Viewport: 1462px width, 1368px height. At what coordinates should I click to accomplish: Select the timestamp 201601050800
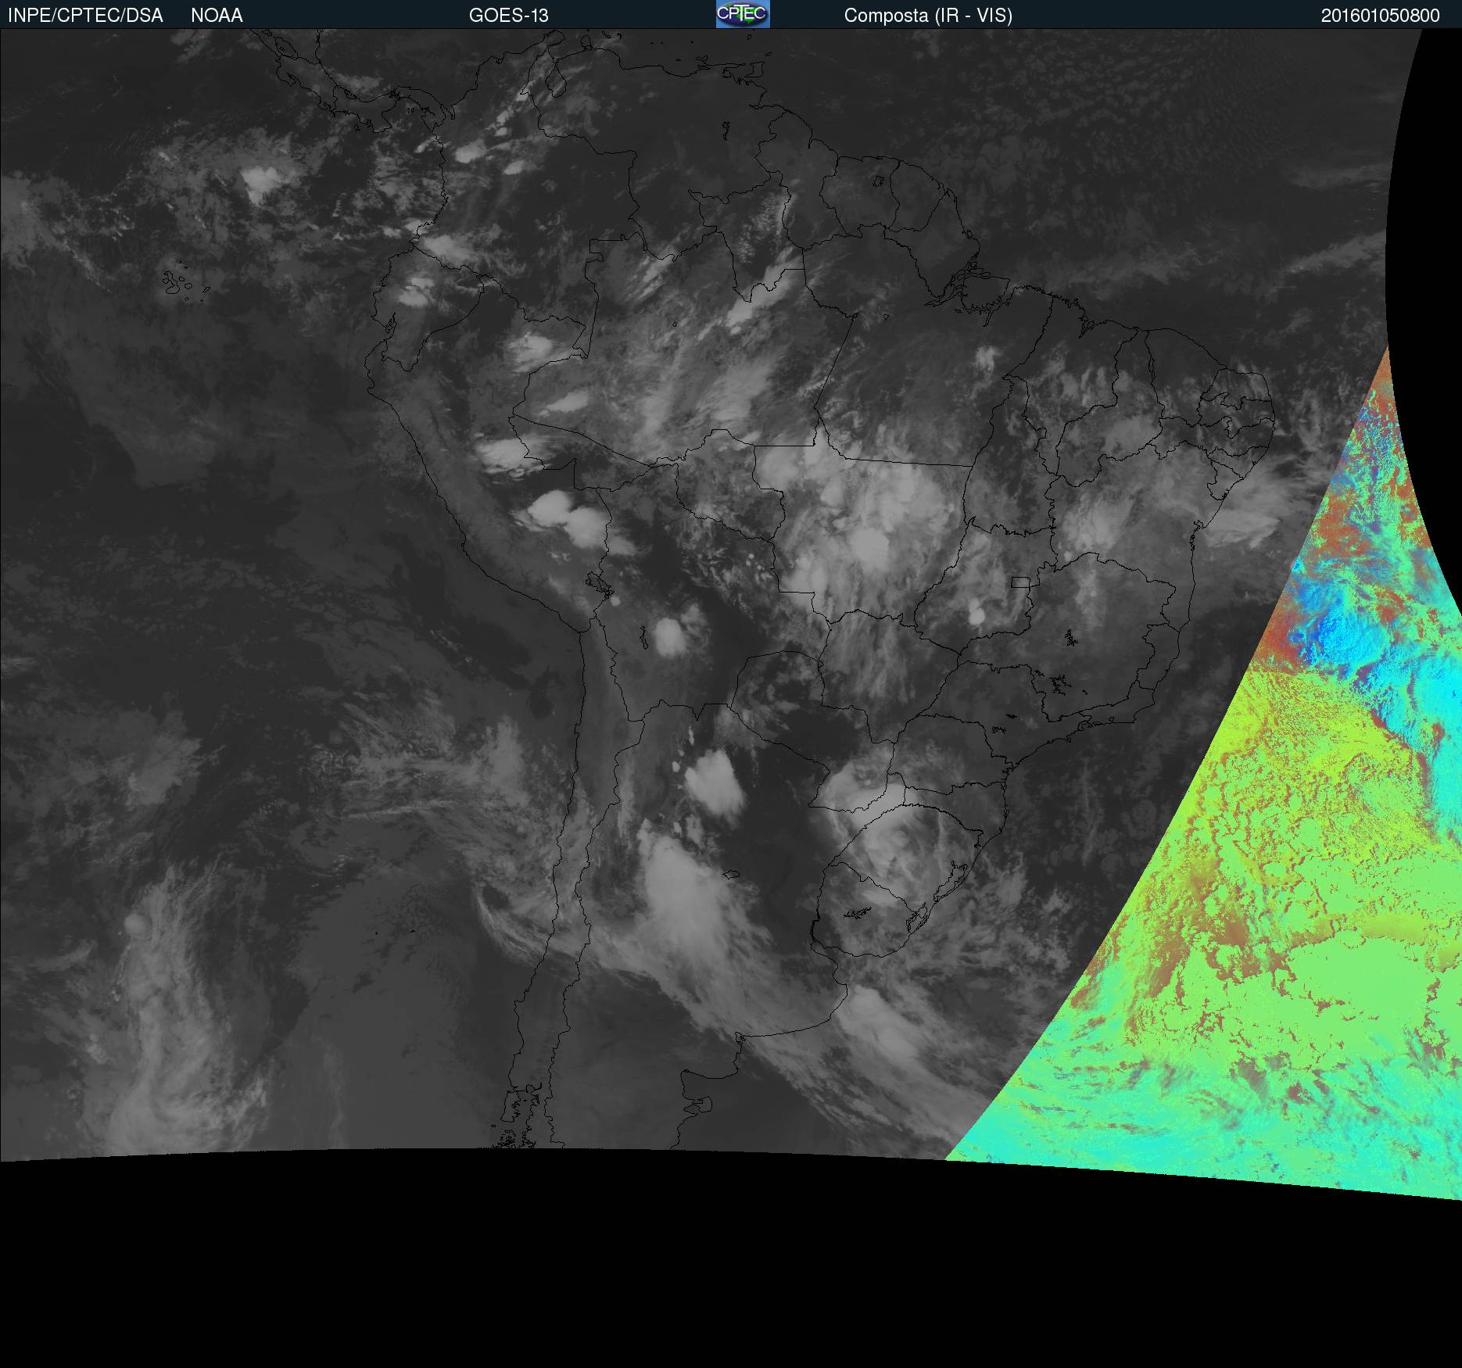[x=1381, y=16]
